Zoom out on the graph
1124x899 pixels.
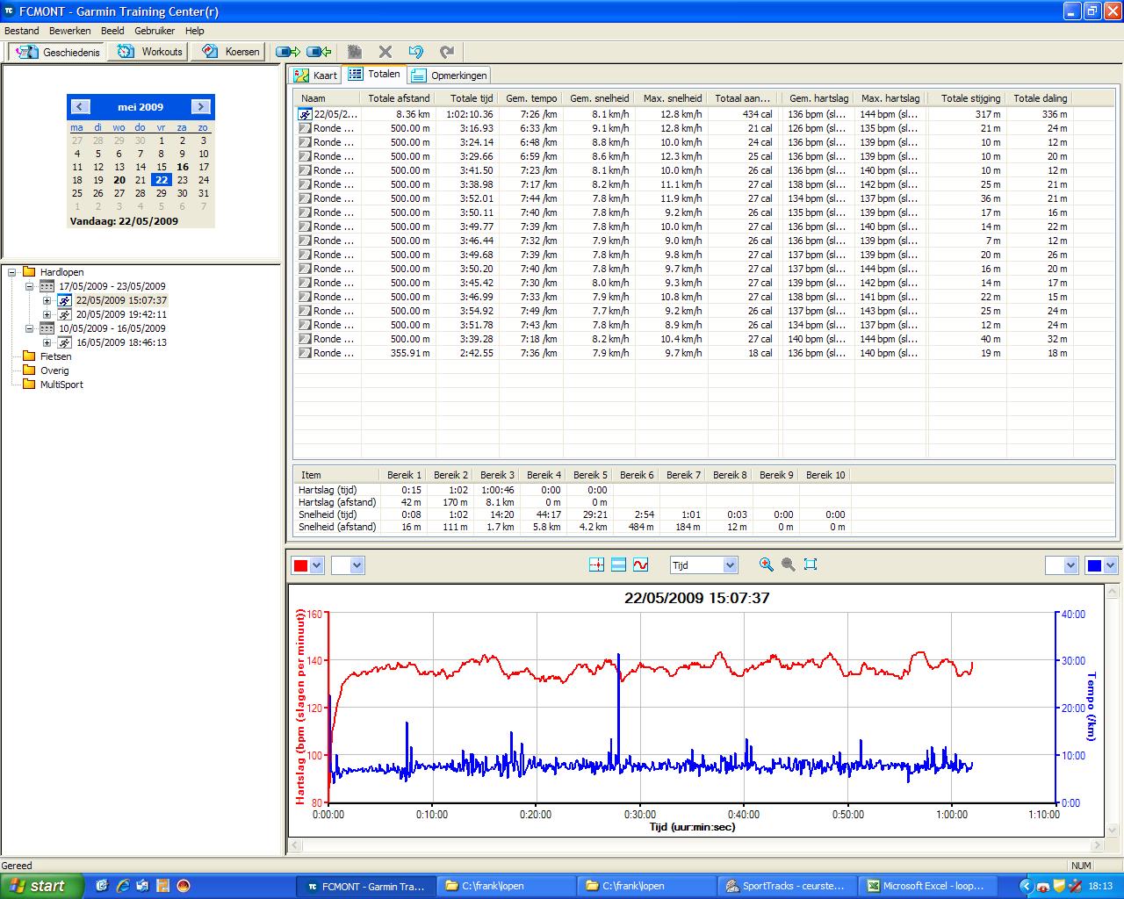tap(789, 565)
